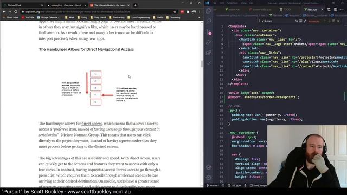Go to next match in find widget
Viewport: 347px width, 195px height.
(329, 21)
